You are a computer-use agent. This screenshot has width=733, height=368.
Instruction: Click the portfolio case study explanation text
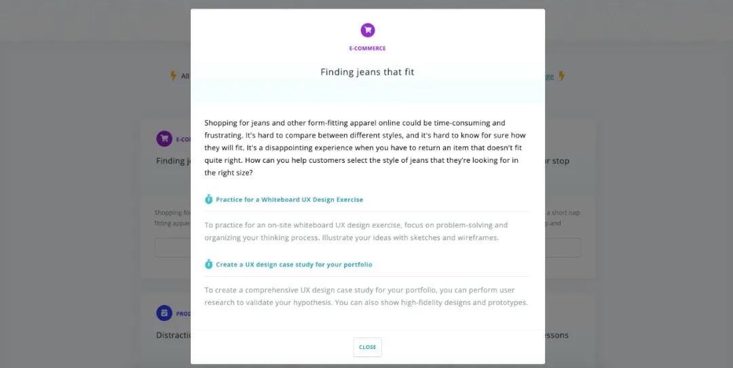[366, 296]
